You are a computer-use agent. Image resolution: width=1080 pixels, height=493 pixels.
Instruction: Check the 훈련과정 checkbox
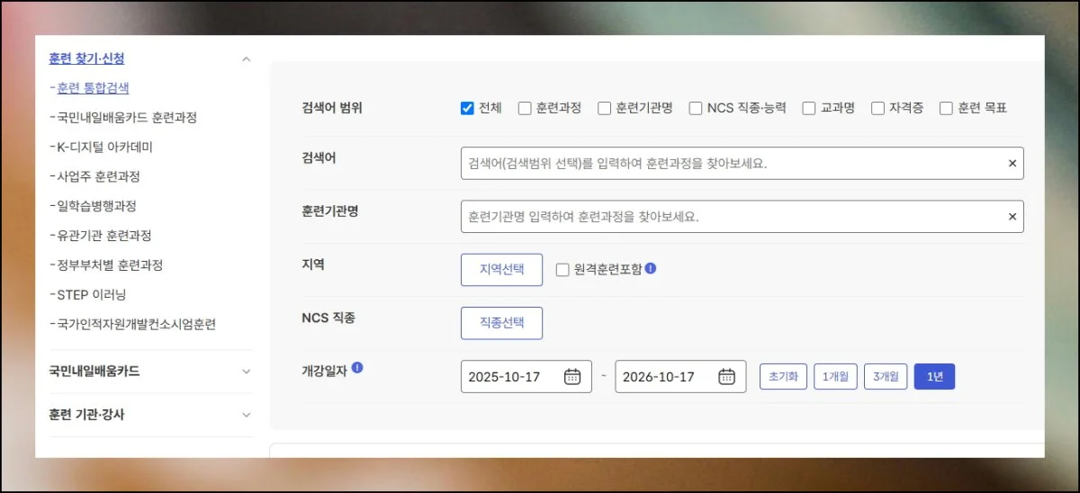pyautogui.click(x=525, y=109)
